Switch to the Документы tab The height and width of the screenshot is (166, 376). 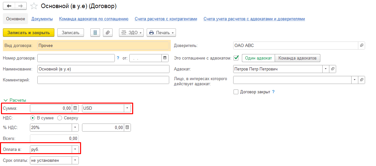42,19
